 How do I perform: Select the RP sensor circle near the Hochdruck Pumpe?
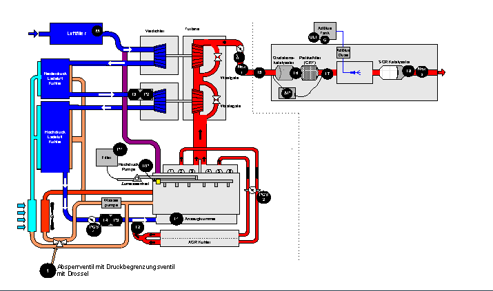pyautogui.click(x=145, y=166)
